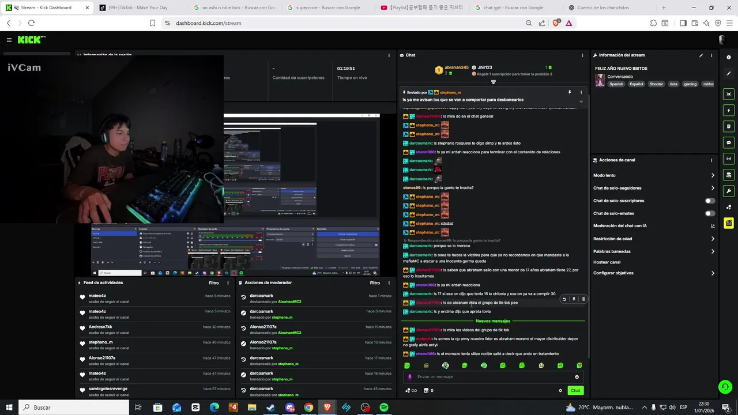The height and width of the screenshot is (415, 738).
Task: Open the stream info icon in right sidebar
Action: coord(728,57)
